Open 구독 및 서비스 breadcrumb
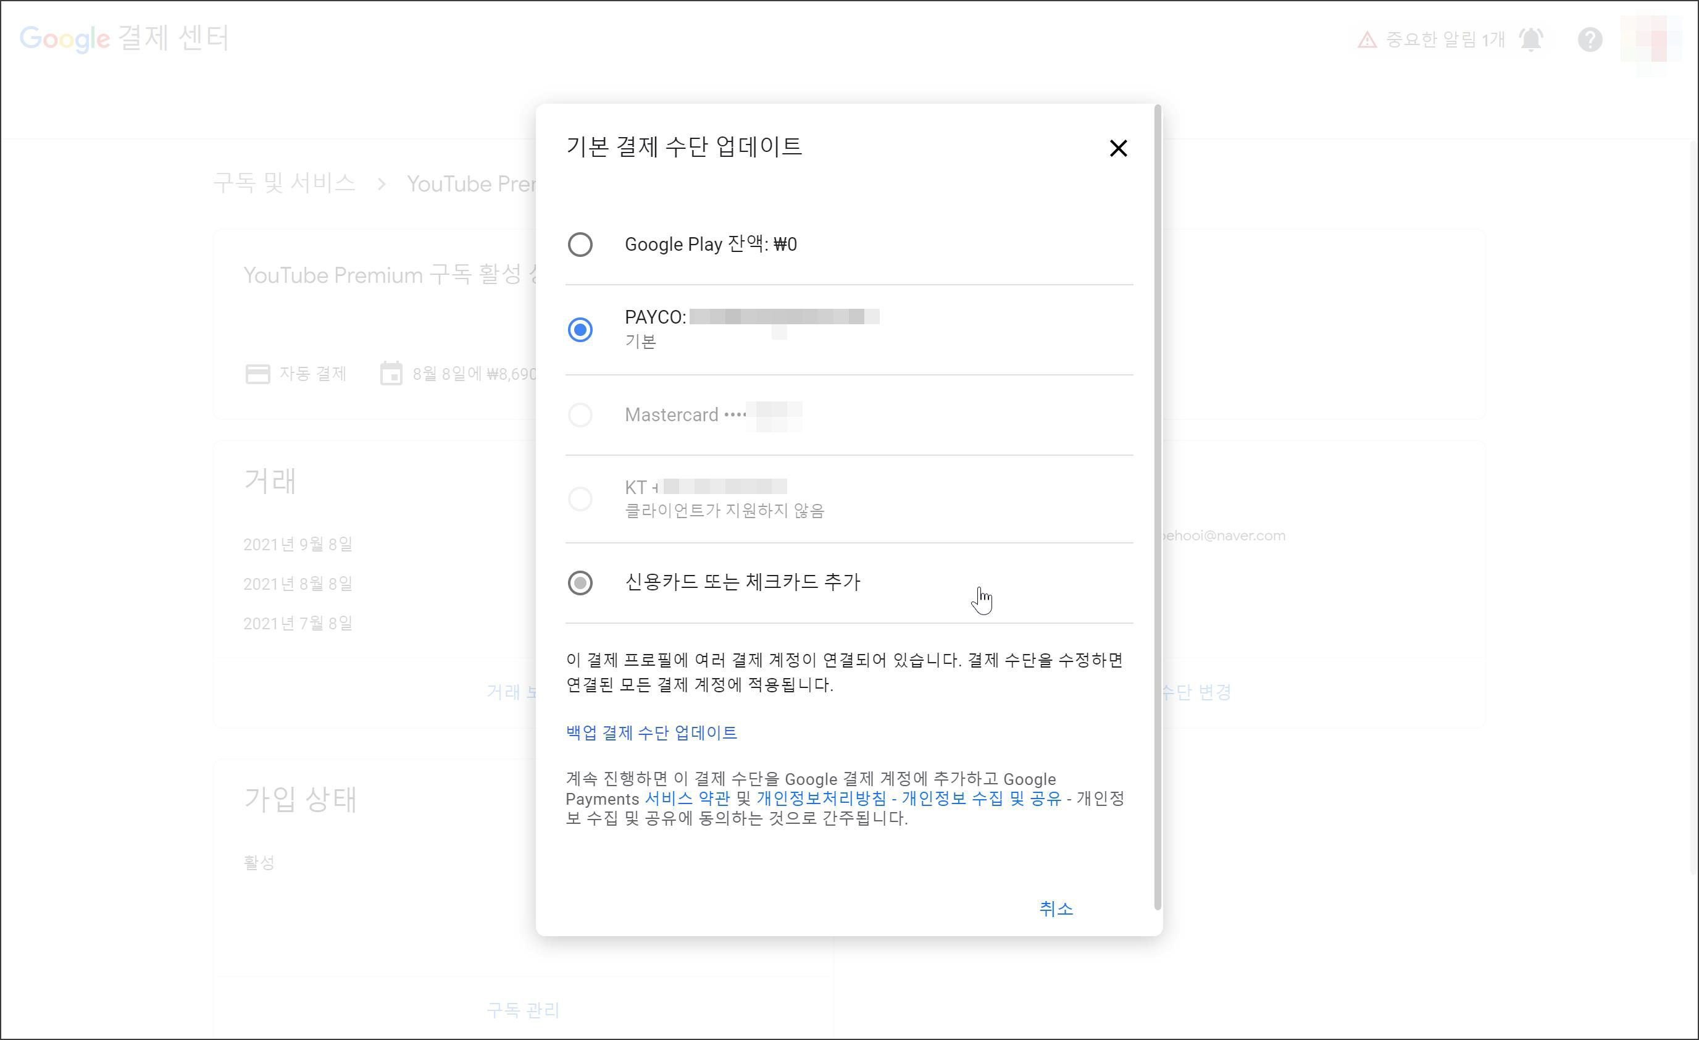The image size is (1699, 1040). [x=284, y=183]
